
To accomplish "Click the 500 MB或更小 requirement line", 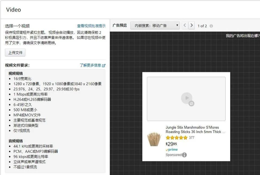I will coord(25,110).
